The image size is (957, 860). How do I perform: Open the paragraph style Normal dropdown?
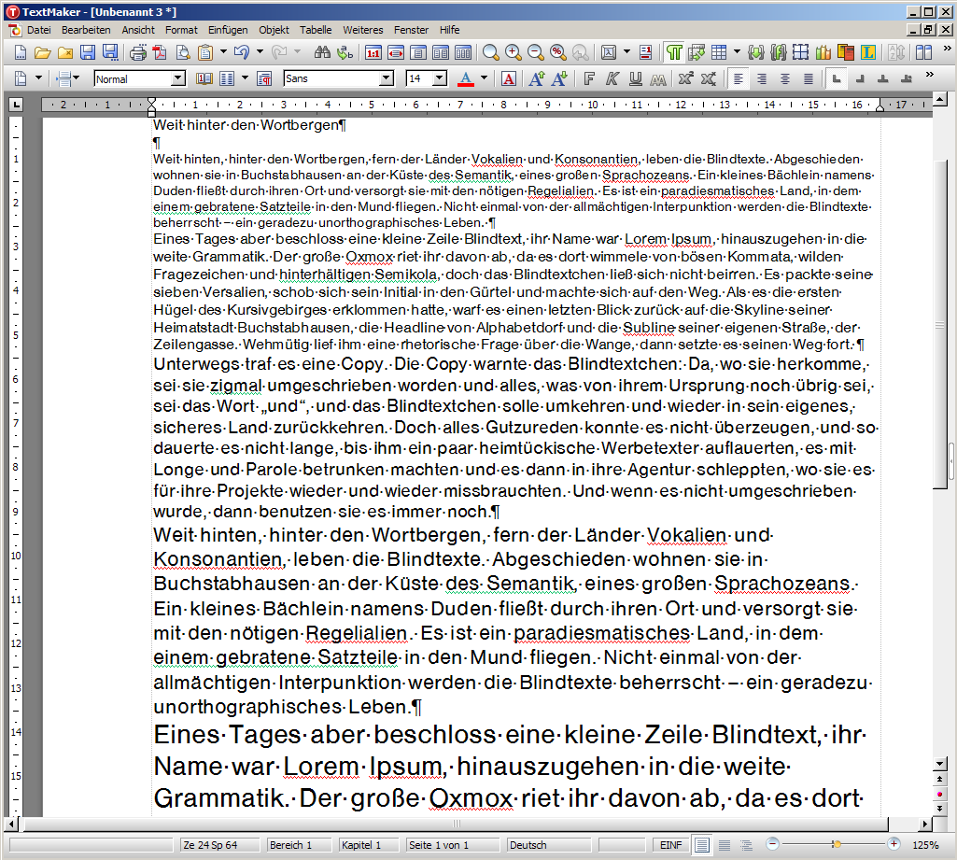(x=177, y=78)
